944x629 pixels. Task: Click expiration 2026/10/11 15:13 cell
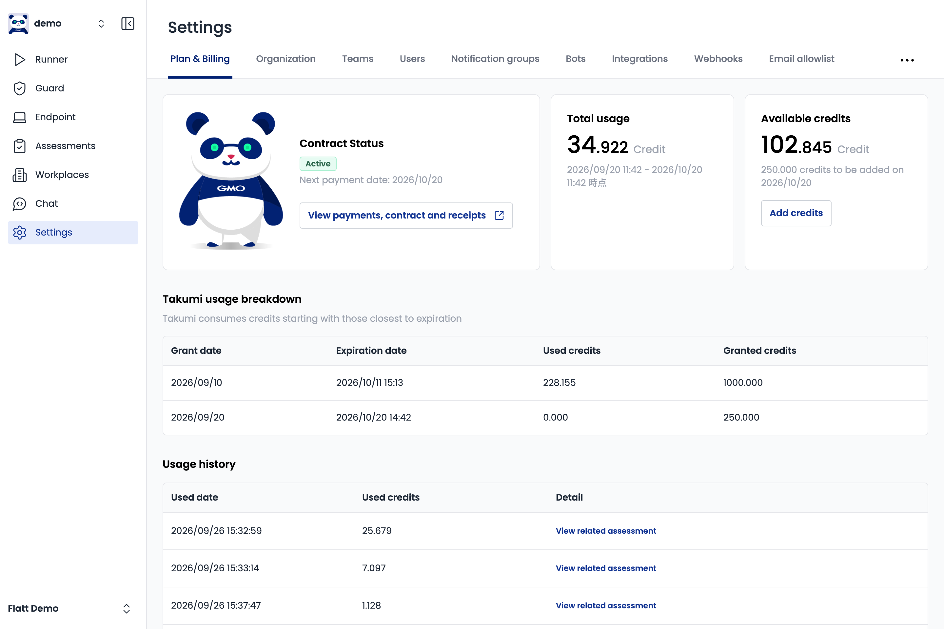point(370,383)
